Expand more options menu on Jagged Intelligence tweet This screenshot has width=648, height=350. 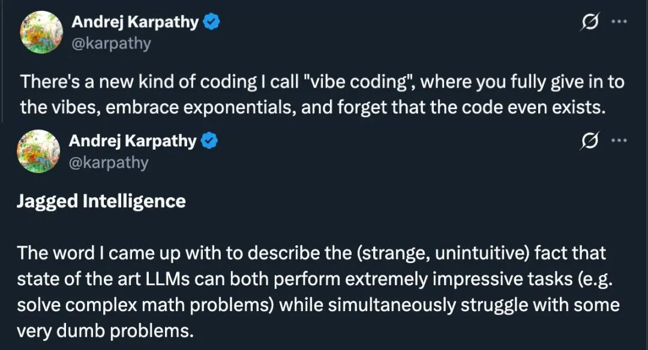(x=619, y=140)
